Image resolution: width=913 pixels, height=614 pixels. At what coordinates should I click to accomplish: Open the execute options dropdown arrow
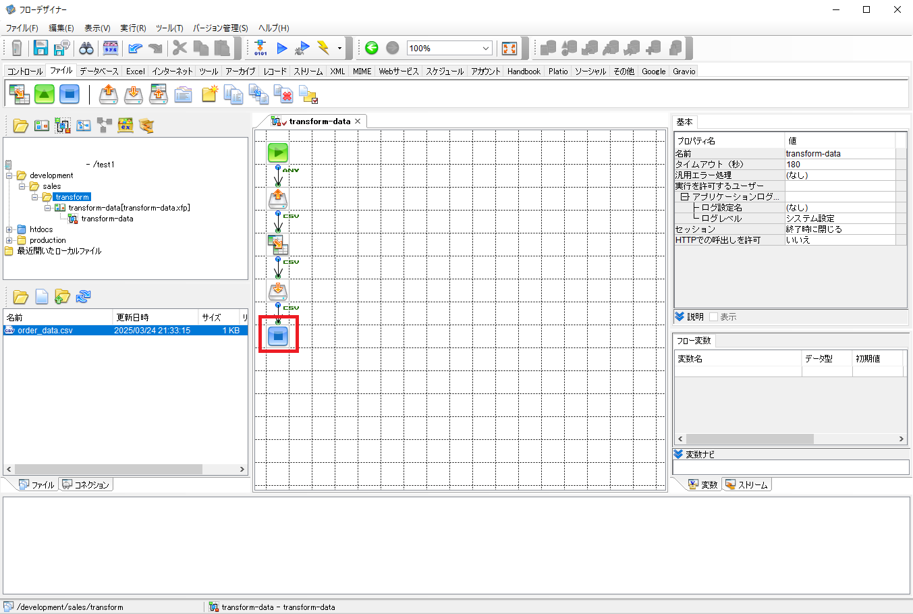(339, 48)
